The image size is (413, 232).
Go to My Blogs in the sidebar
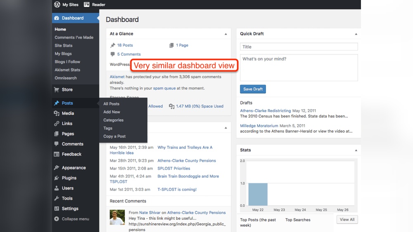(x=63, y=54)
